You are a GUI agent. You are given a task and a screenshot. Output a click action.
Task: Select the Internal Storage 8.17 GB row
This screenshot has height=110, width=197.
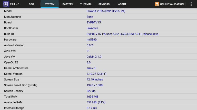(98, 108)
